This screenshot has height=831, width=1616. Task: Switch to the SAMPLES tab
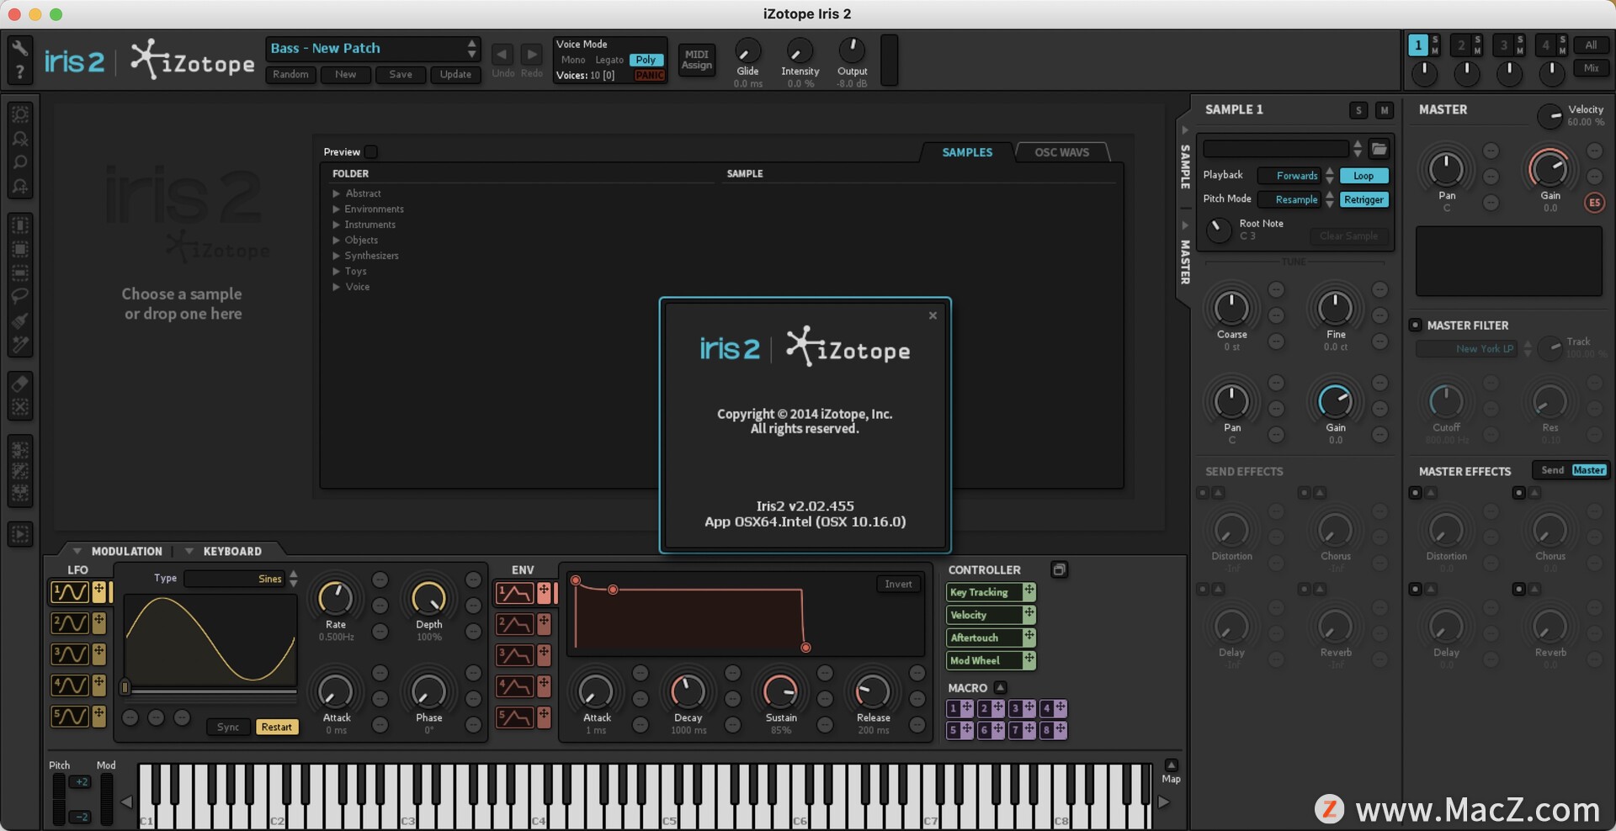(x=967, y=152)
